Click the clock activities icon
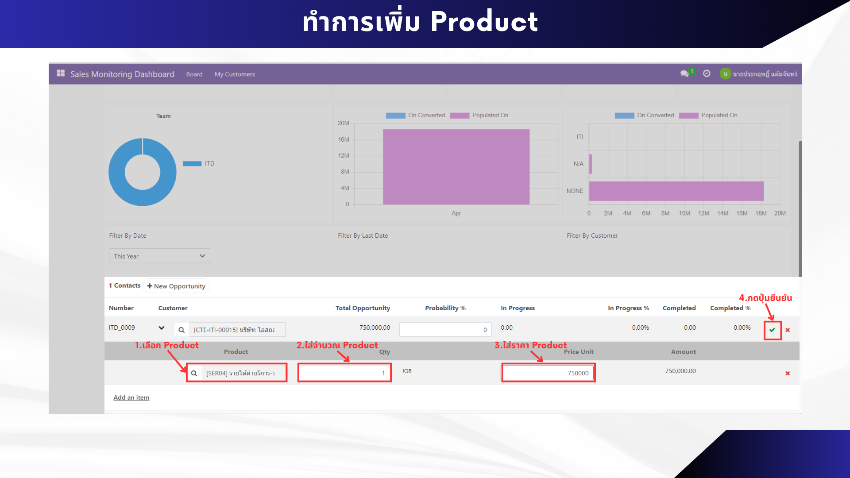Viewport: 850px width, 478px height. click(707, 73)
